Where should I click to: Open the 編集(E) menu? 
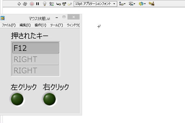click(25, 25)
